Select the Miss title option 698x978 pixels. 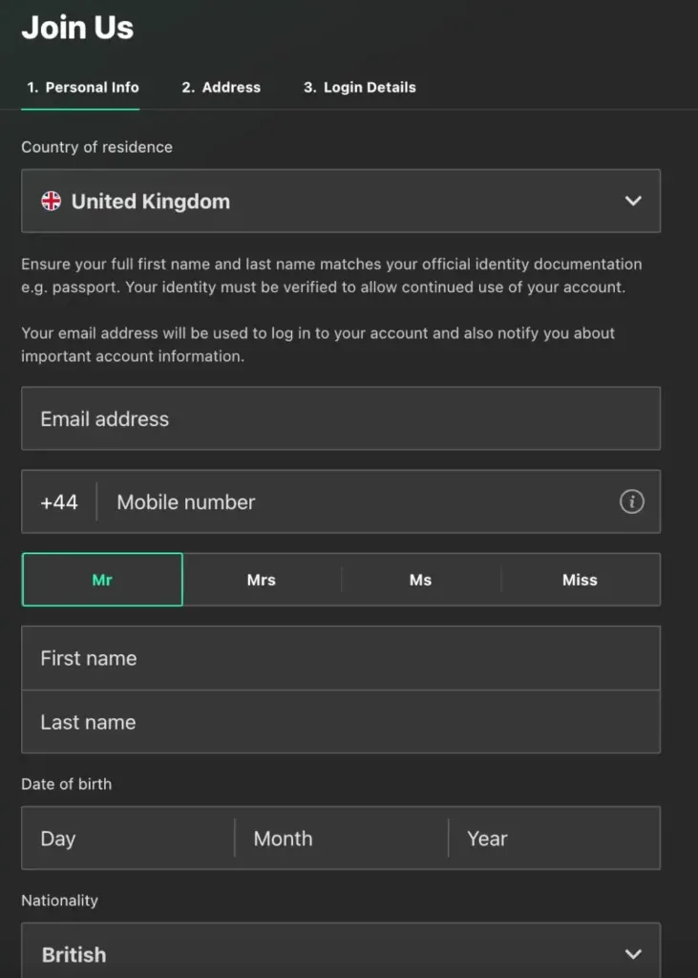tap(580, 580)
